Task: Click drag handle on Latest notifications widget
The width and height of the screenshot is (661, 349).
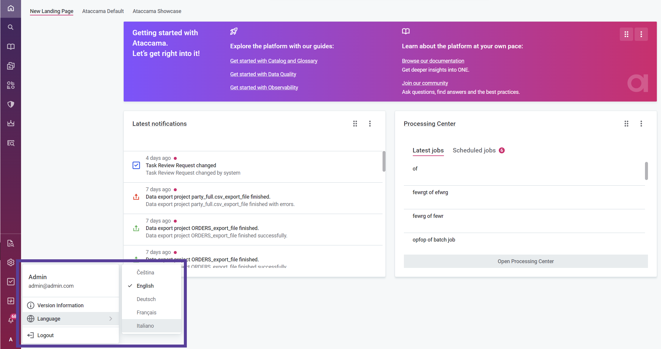Action: point(355,124)
